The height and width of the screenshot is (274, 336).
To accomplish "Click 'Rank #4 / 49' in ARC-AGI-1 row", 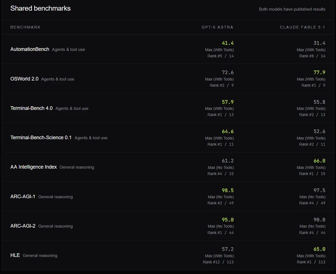I will click(x=312, y=203).
